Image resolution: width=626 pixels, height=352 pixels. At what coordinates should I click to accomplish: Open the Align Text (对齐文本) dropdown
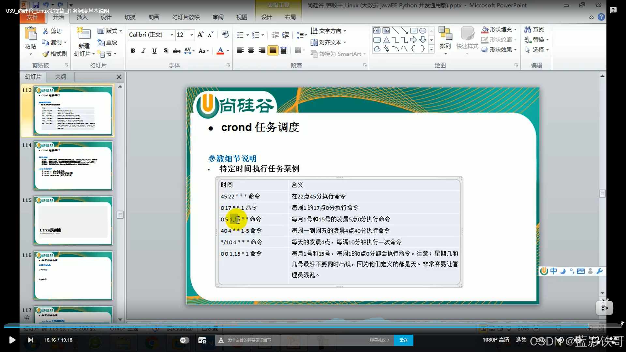[x=328, y=42]
